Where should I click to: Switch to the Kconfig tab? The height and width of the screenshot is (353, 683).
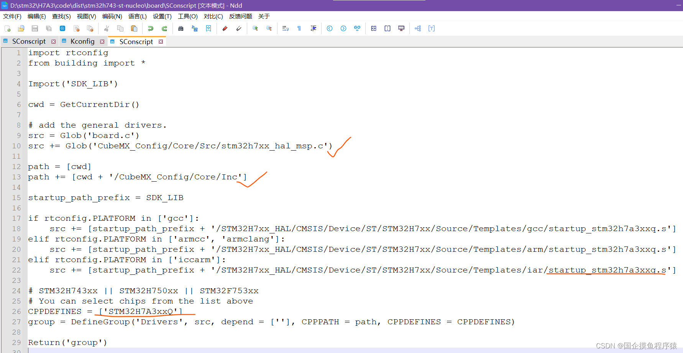click(82, 41)
